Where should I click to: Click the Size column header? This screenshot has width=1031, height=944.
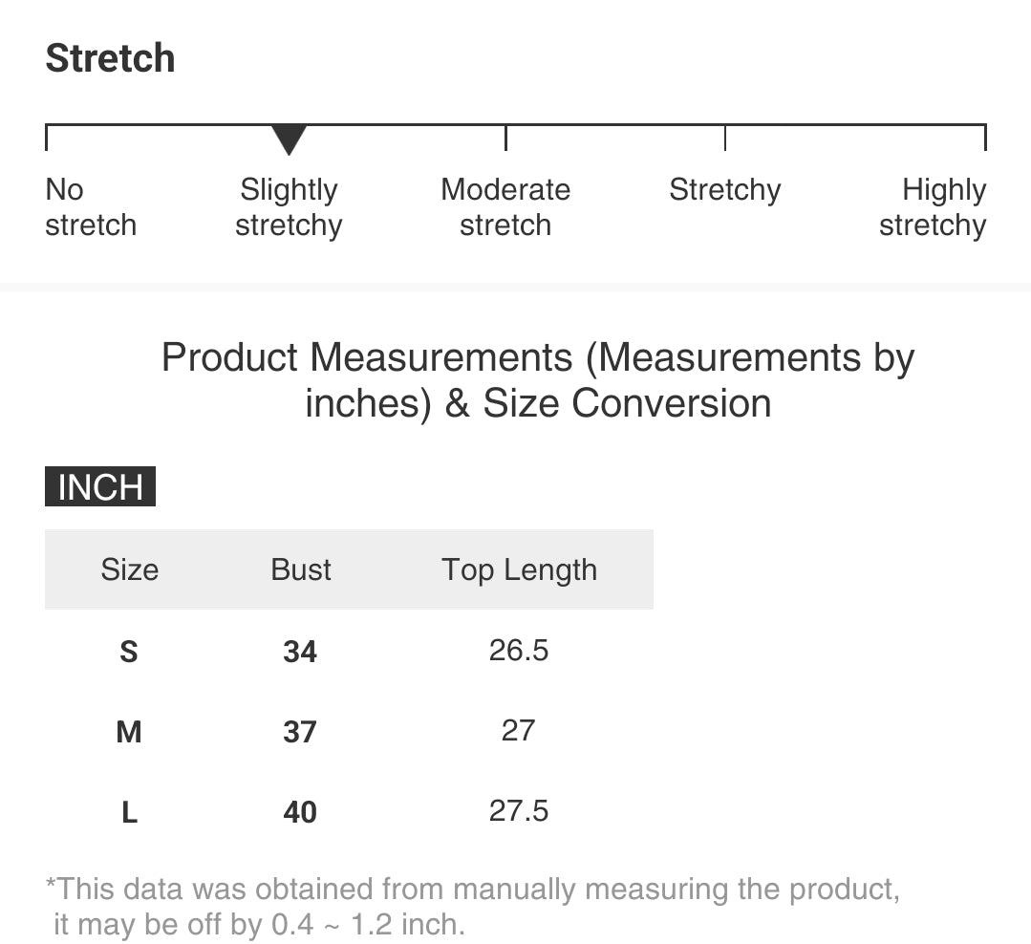click(x=129, y=569)
